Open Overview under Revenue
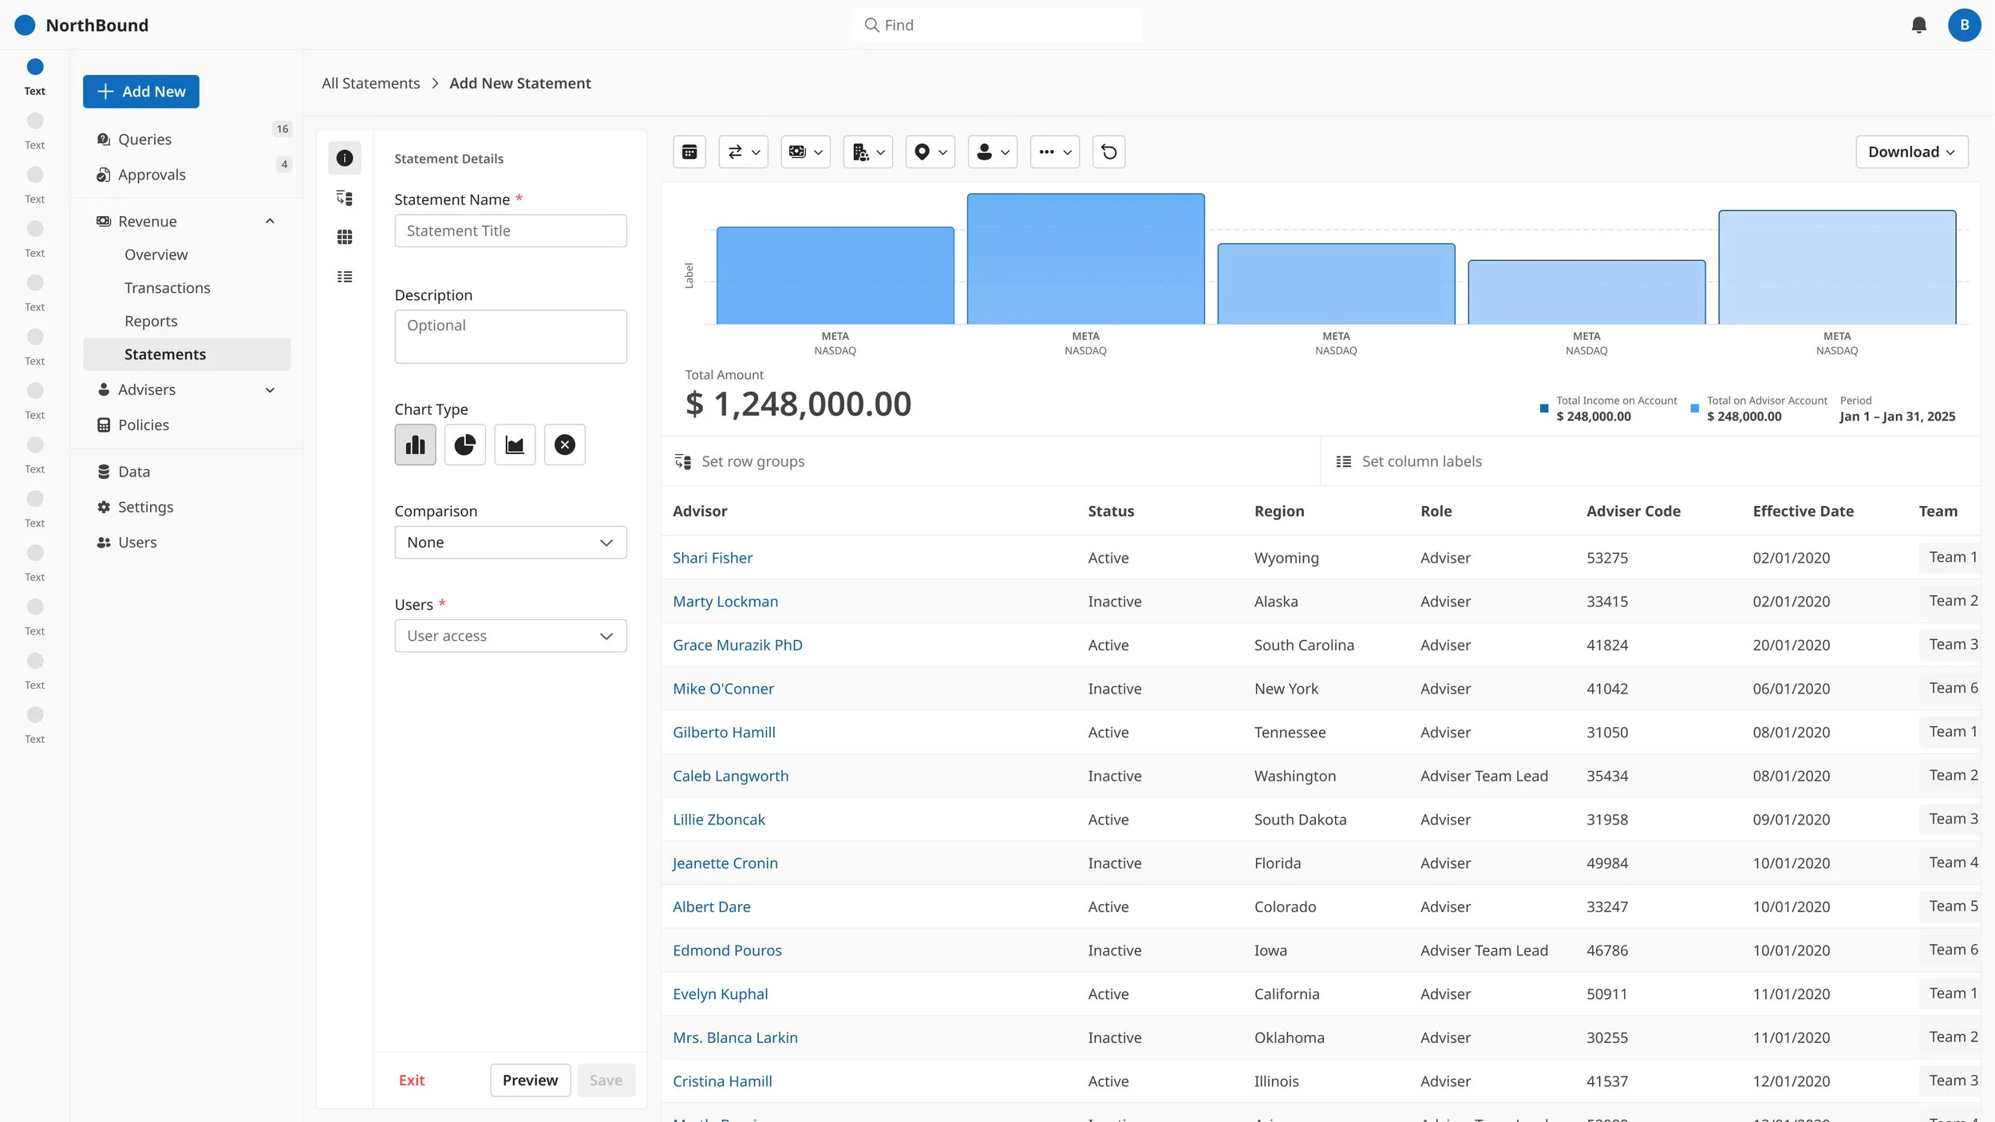1995x1122 pixels. [x=156, y=255]
